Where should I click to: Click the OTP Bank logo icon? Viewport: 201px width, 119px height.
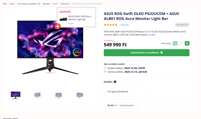(112, 105)
